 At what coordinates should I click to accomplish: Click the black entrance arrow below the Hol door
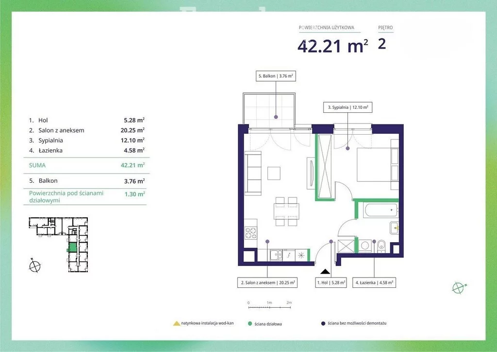[325, 271]
